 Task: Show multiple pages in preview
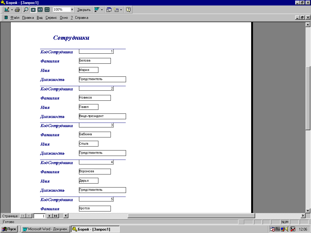pyautogui.click(x=47, y=9)
